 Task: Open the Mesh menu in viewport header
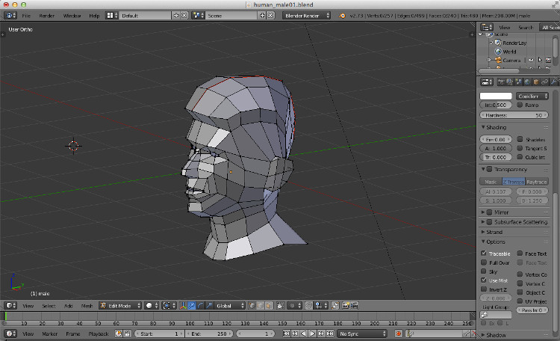click(x=87, y=305)
